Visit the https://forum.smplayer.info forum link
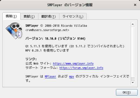140x98 pixels. click(81, 68)
